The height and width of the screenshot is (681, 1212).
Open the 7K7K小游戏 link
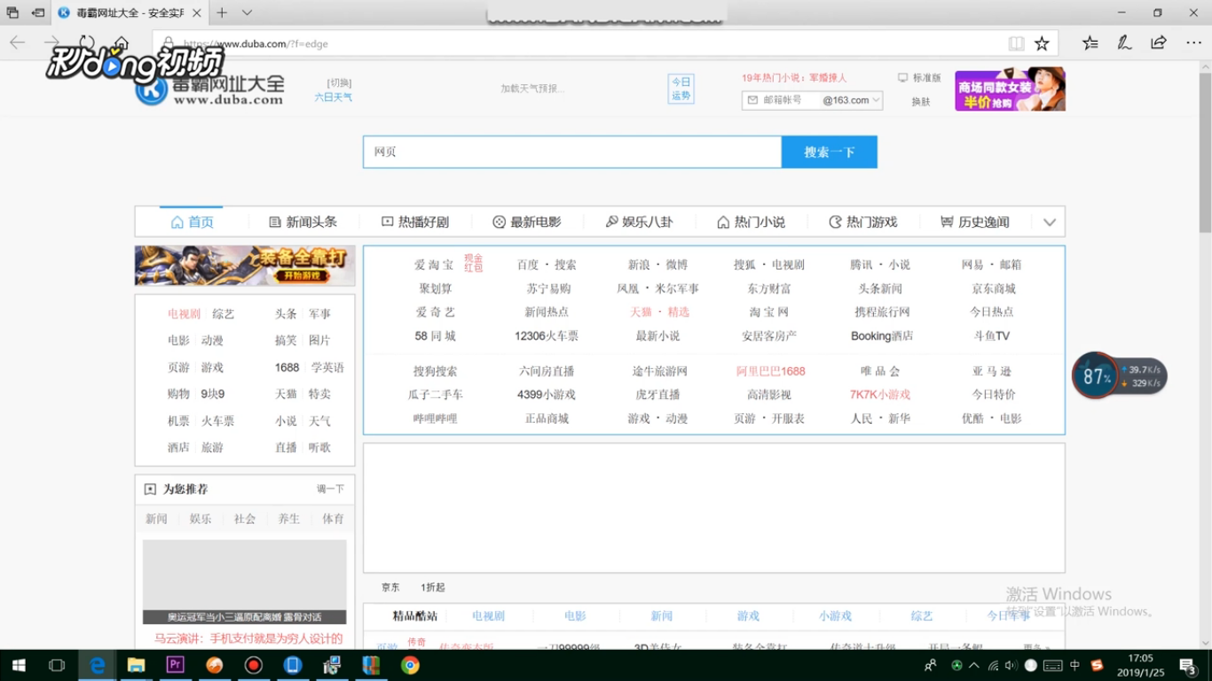click(x=880, y=395)
